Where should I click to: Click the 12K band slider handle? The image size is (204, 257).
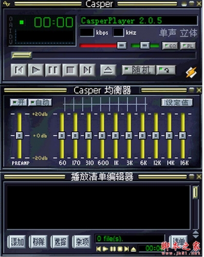[x=156, y=136]
